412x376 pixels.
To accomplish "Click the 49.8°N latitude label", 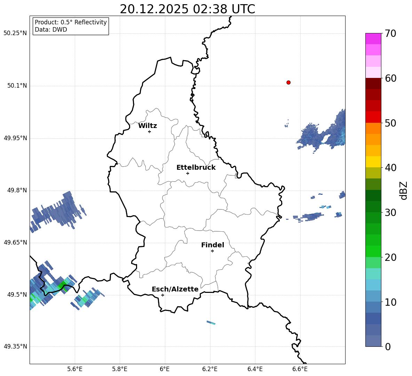I will click(17, 190).
